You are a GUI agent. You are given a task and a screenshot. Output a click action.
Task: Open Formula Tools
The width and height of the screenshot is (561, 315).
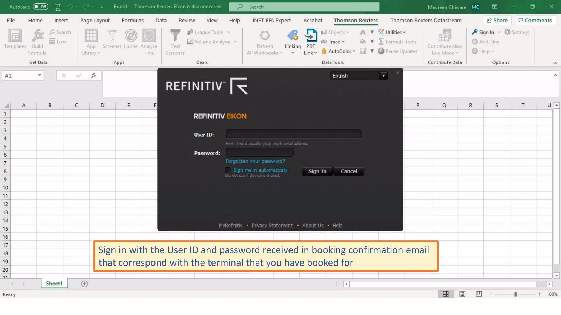tap(397, 42)
